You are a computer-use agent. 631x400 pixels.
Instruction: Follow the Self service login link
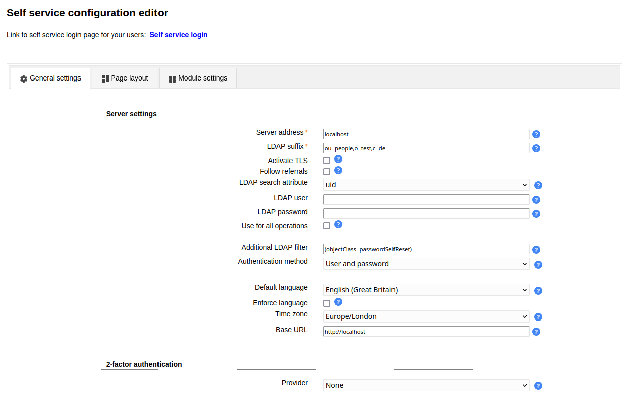(x=179, y=35)
